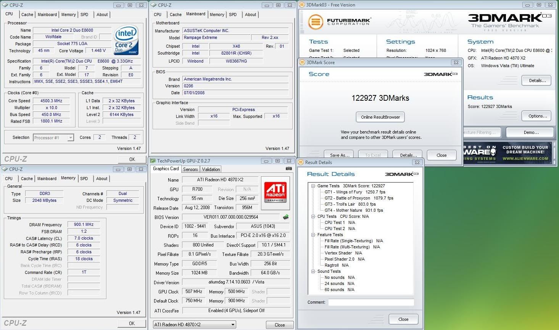The image size is (559, 330).
Task: Collapse the CPU Tests tree node
Action: click(313, 217)
